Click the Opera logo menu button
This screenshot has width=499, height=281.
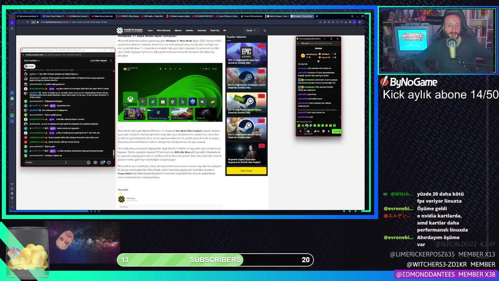coord(12,17)
